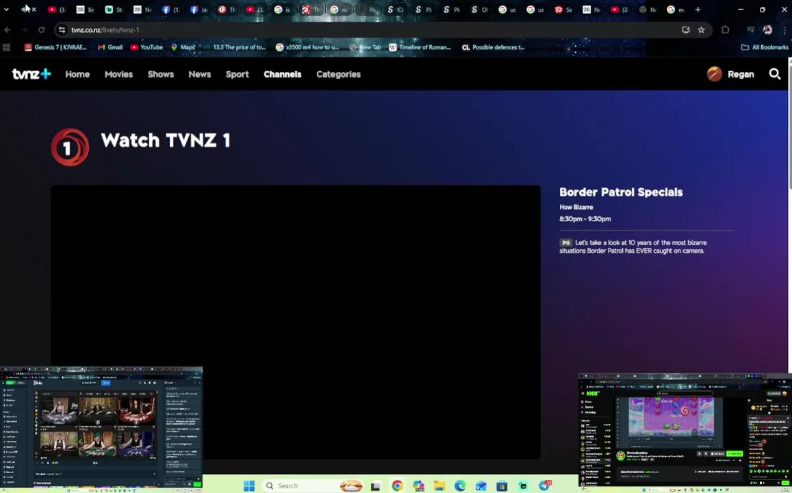Open the Chrome extensions puzzle icon
792x493 pixels.
[726, 30]
